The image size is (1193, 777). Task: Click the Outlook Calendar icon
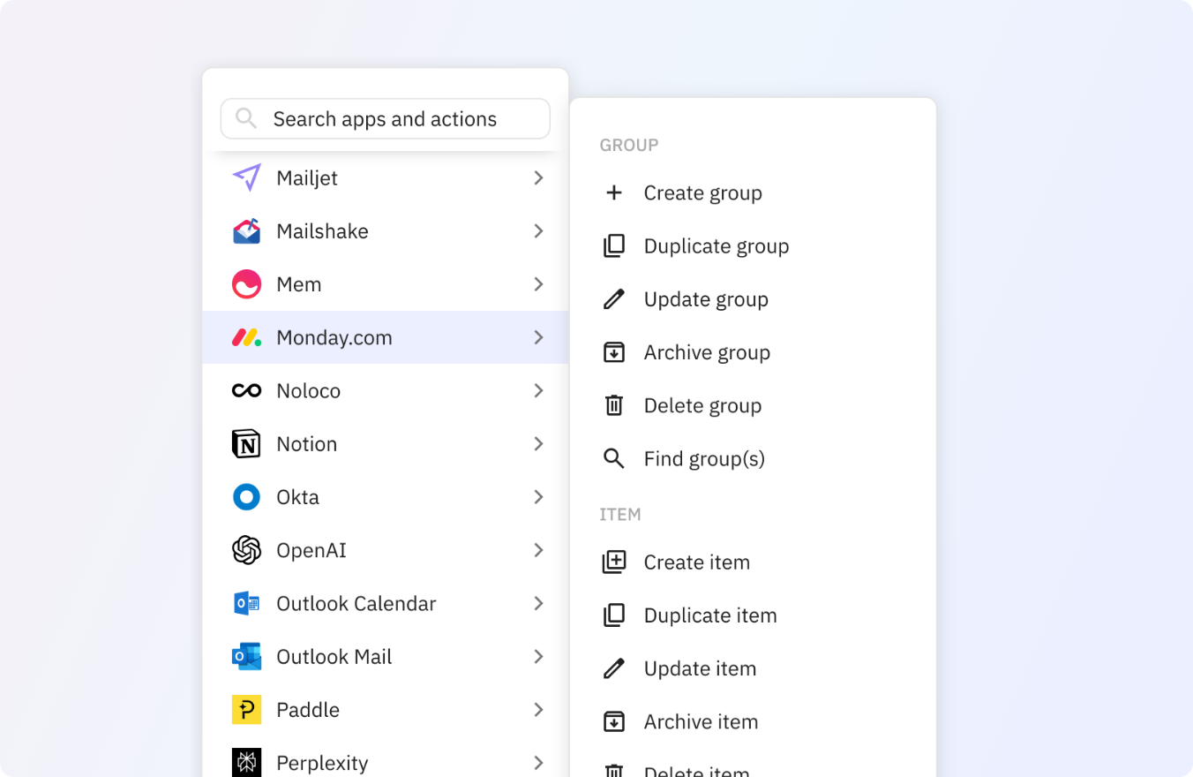coord(247,604)
